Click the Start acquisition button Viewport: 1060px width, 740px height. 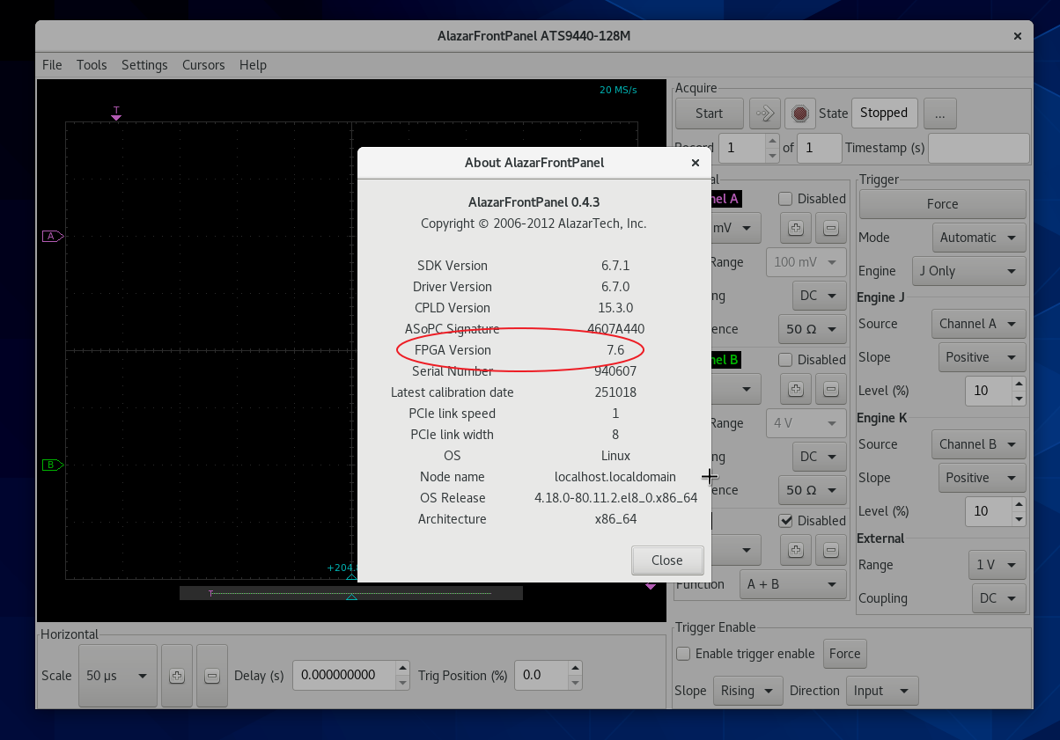click(x=710, y=113)
